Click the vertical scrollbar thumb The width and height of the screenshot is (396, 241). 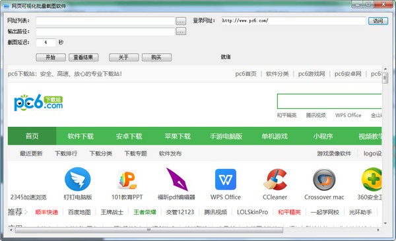tap(385, 78)
